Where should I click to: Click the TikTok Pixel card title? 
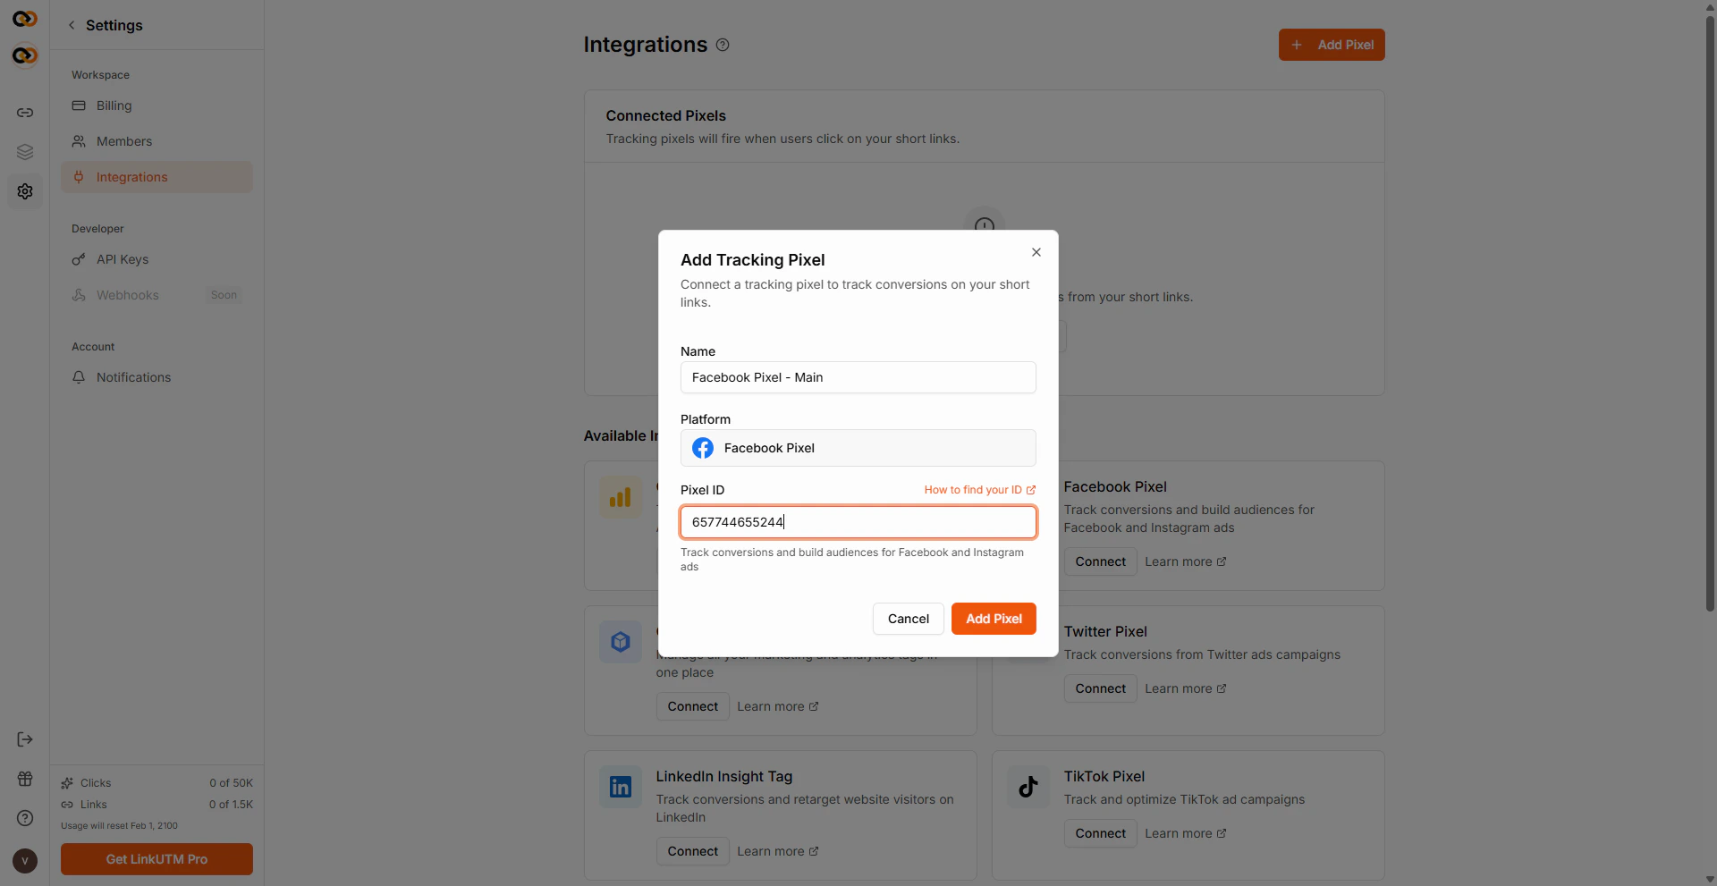coord(1104,776)
